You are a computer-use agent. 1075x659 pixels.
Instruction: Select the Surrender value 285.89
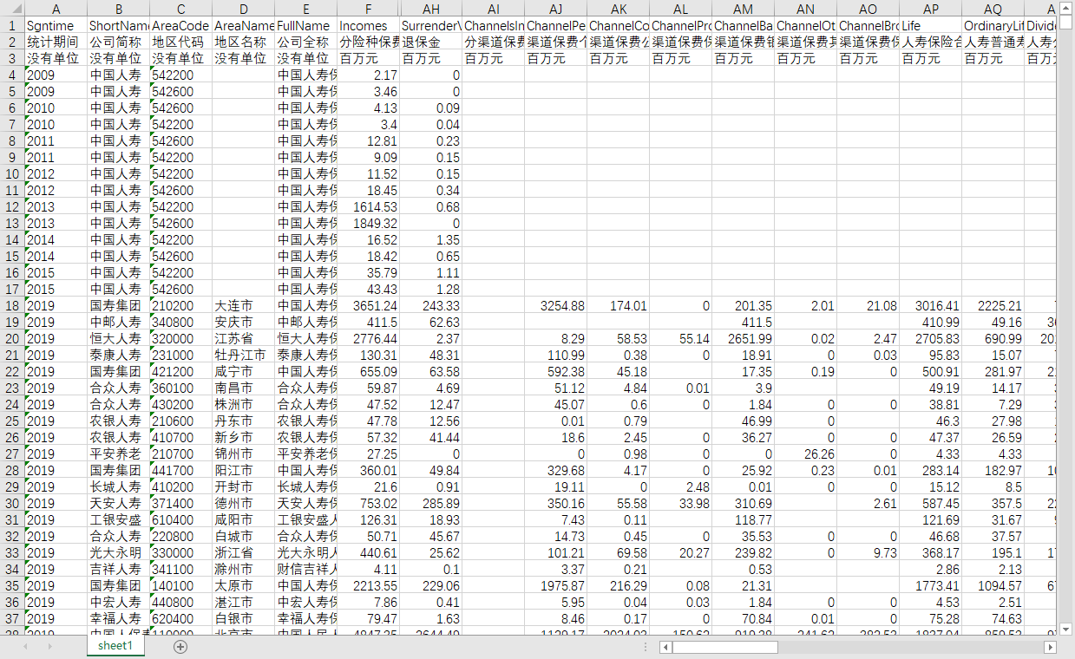coord(431,503)
